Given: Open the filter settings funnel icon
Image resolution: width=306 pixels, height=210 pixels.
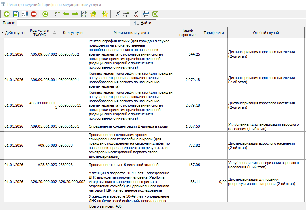Looking at the screenshot, I should pyautogui.click(x=117, y=14).
